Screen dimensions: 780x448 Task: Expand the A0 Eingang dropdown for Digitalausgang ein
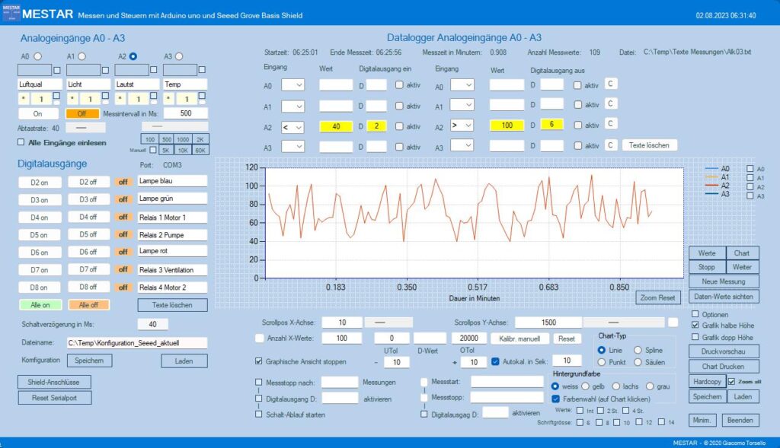pyautogui.click(x=292, y=85)
